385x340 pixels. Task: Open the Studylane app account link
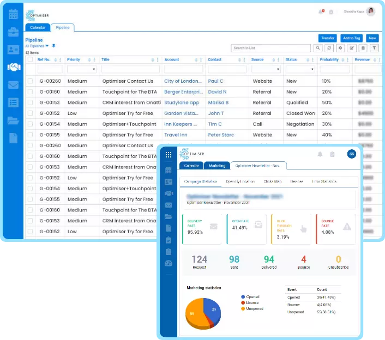(182, 102)
